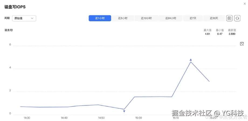Image resolution: width=248 pixels, height=121 pixels.
Task: Click the 最新值 2.880 statistic
Action: point(232,32)
